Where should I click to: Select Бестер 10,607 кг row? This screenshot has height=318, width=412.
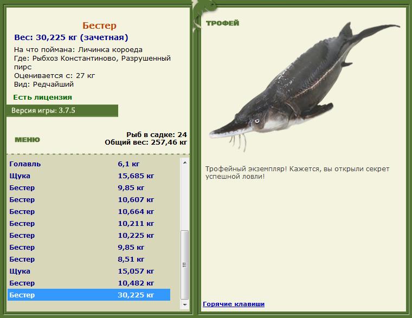(89, 199)
